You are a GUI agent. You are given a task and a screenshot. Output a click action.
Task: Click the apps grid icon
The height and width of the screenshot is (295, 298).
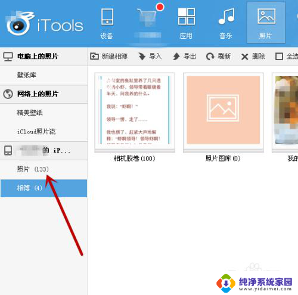tap(187, 16)
